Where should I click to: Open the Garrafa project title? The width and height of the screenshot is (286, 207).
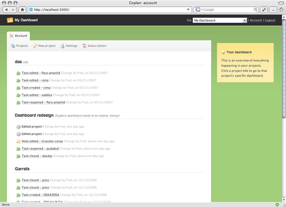22,169
